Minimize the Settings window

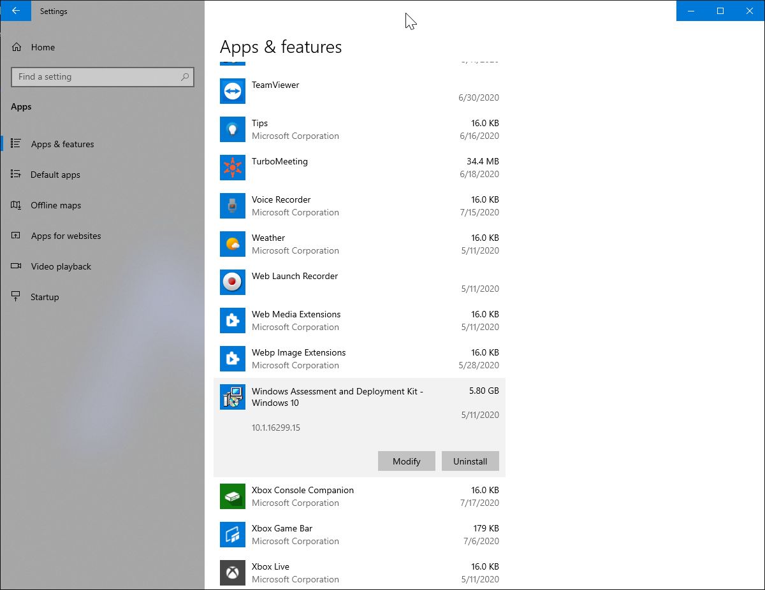[691, 11]
